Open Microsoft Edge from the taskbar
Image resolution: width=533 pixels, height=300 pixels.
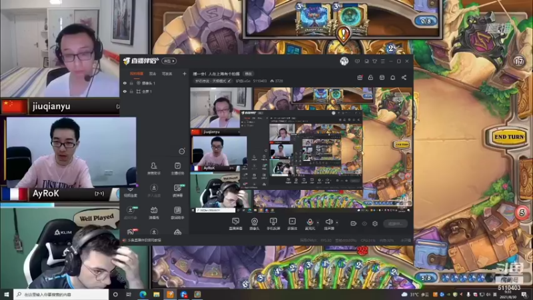pyautogui.click(x=143, y=294)
